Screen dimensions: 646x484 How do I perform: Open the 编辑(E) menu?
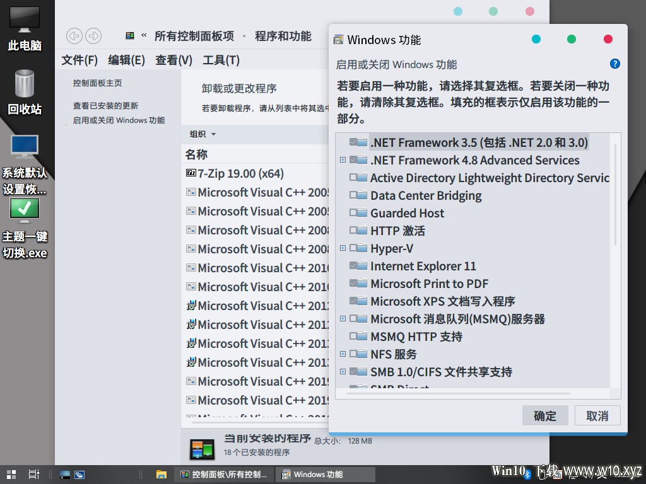(x=126, y=60)
